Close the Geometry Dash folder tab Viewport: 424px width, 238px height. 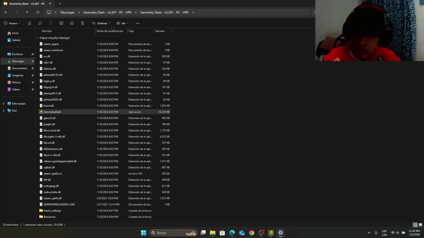[x=50, y=4]
